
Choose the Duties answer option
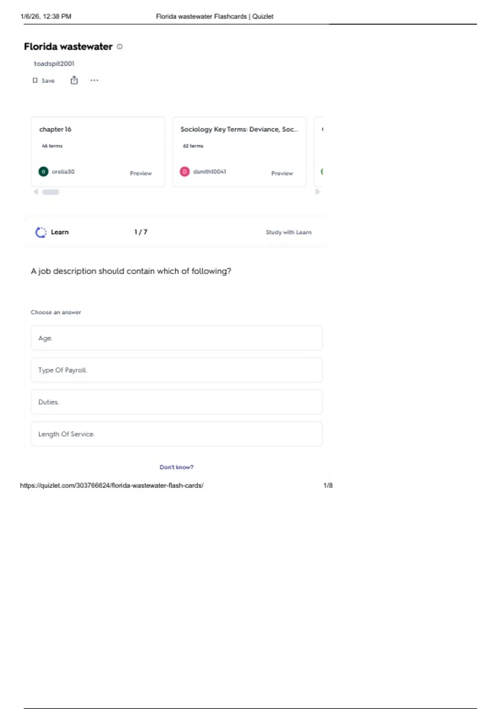click(176, 402)
